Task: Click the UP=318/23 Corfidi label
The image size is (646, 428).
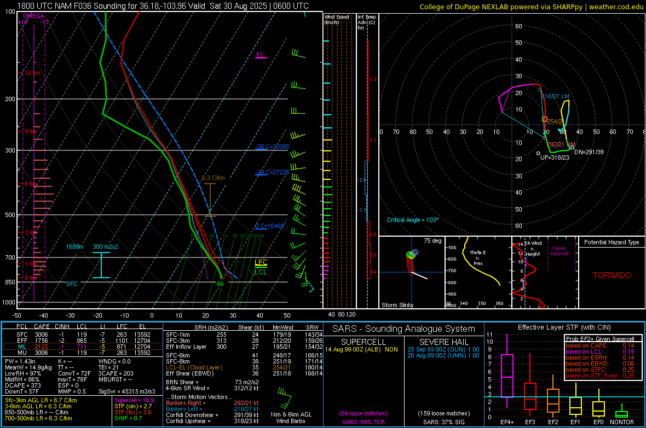Action: tap(555, 157)
